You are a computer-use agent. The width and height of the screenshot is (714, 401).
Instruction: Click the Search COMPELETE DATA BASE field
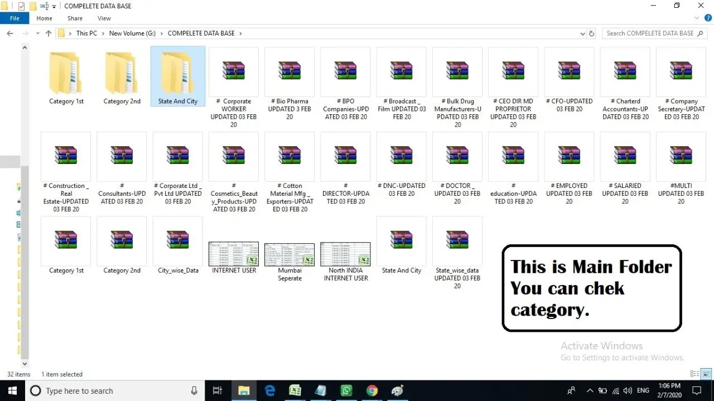650,33
